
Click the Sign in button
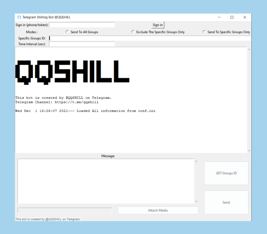point(158,25)
